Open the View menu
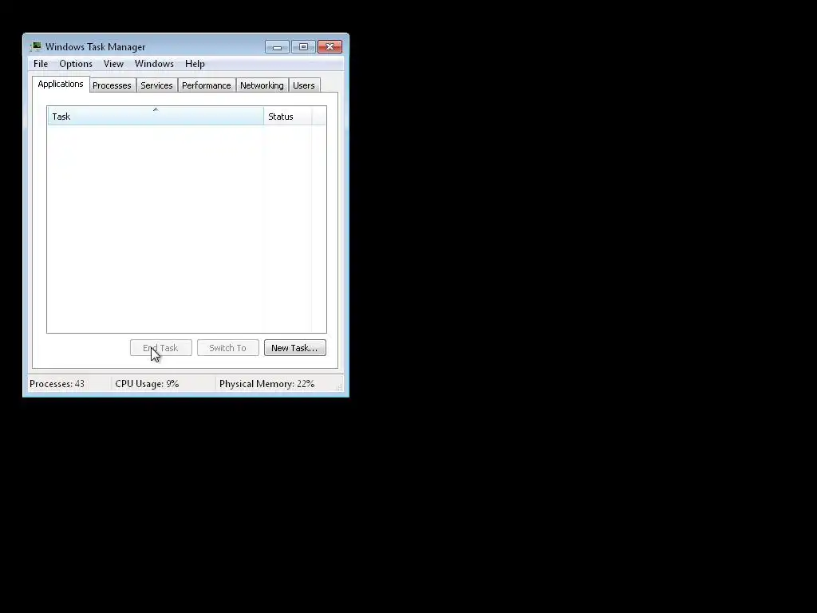817x613 pixels. (x=113, y=64)
